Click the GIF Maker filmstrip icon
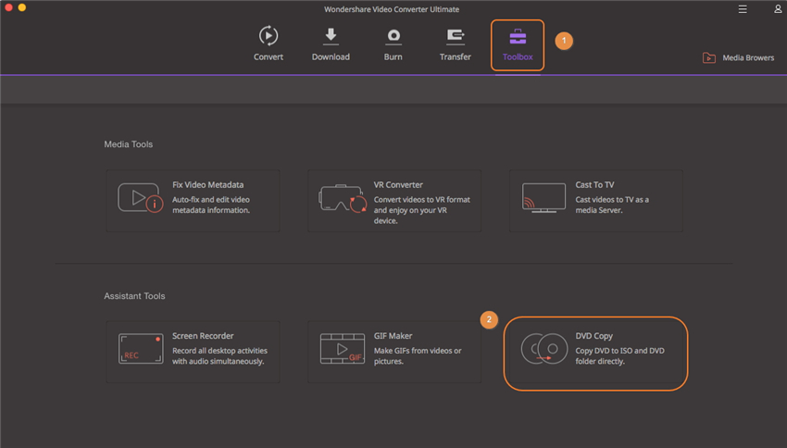 click(x=343, y=349)
